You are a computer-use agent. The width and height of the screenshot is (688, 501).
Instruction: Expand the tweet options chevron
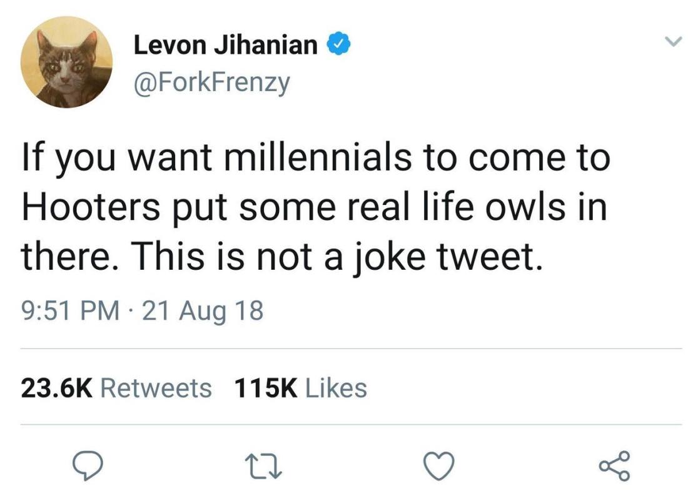click(x=672, y=42)
